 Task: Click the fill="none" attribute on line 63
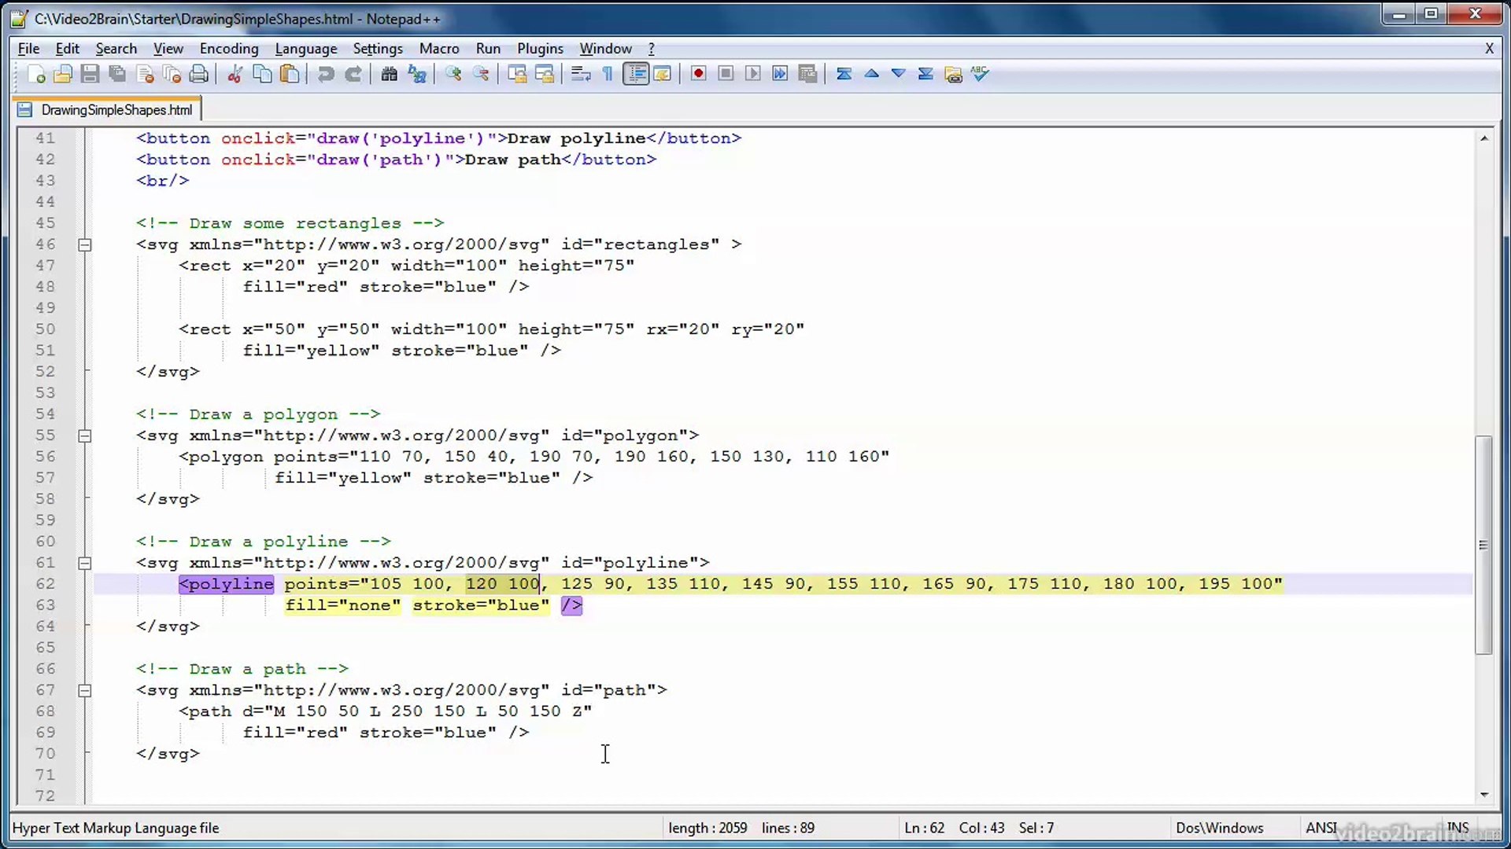tap(342, 605)
